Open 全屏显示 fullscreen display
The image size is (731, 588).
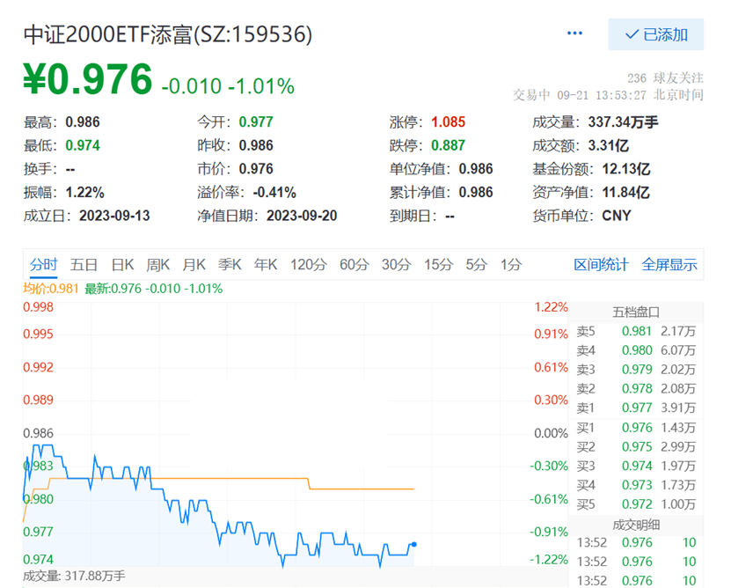(x=669, y=265)
